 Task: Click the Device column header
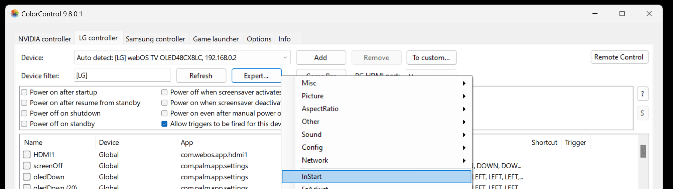[x=136, y=143]
